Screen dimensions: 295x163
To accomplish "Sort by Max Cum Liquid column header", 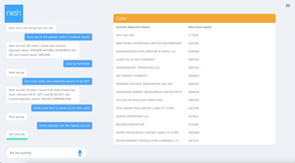I will (200, 27).
